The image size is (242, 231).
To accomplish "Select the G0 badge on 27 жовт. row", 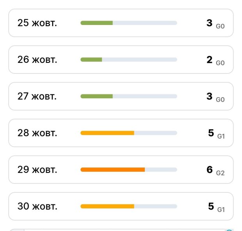I will [220, 100].
